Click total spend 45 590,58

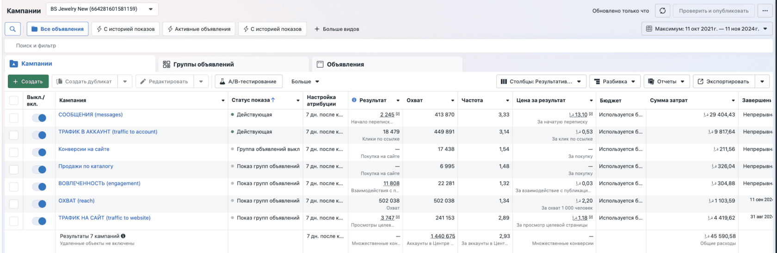[720, 236]
